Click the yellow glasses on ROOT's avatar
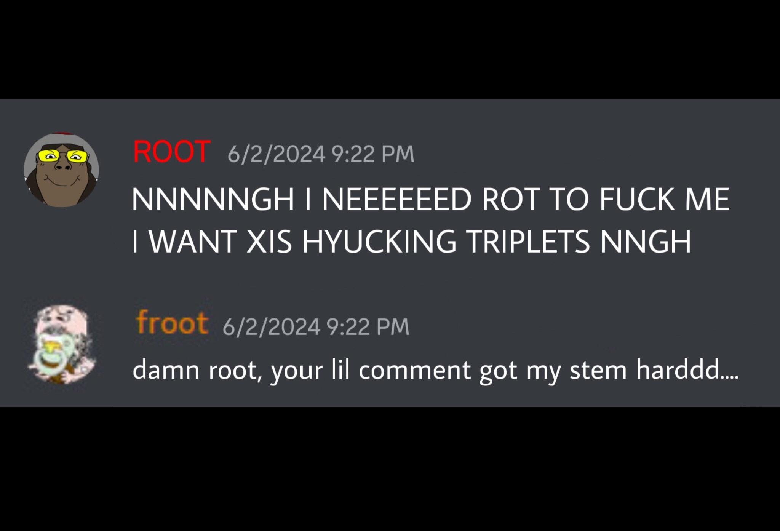Viewport: 780px width, 531px height. click(63, 155)
